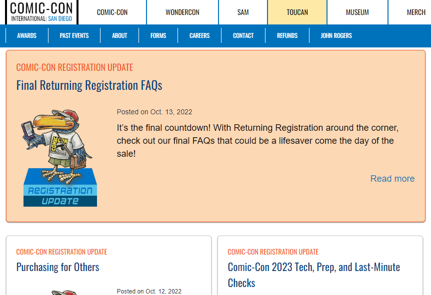Image resolution: width=431 pixels, height=295 pixels.
Task: Open the Comic-Con International San Diego logo
Action: pyautogui.click(x=41, y=12)
